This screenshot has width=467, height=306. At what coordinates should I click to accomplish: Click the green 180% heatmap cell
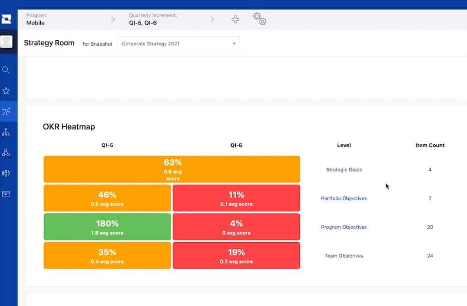107,226
